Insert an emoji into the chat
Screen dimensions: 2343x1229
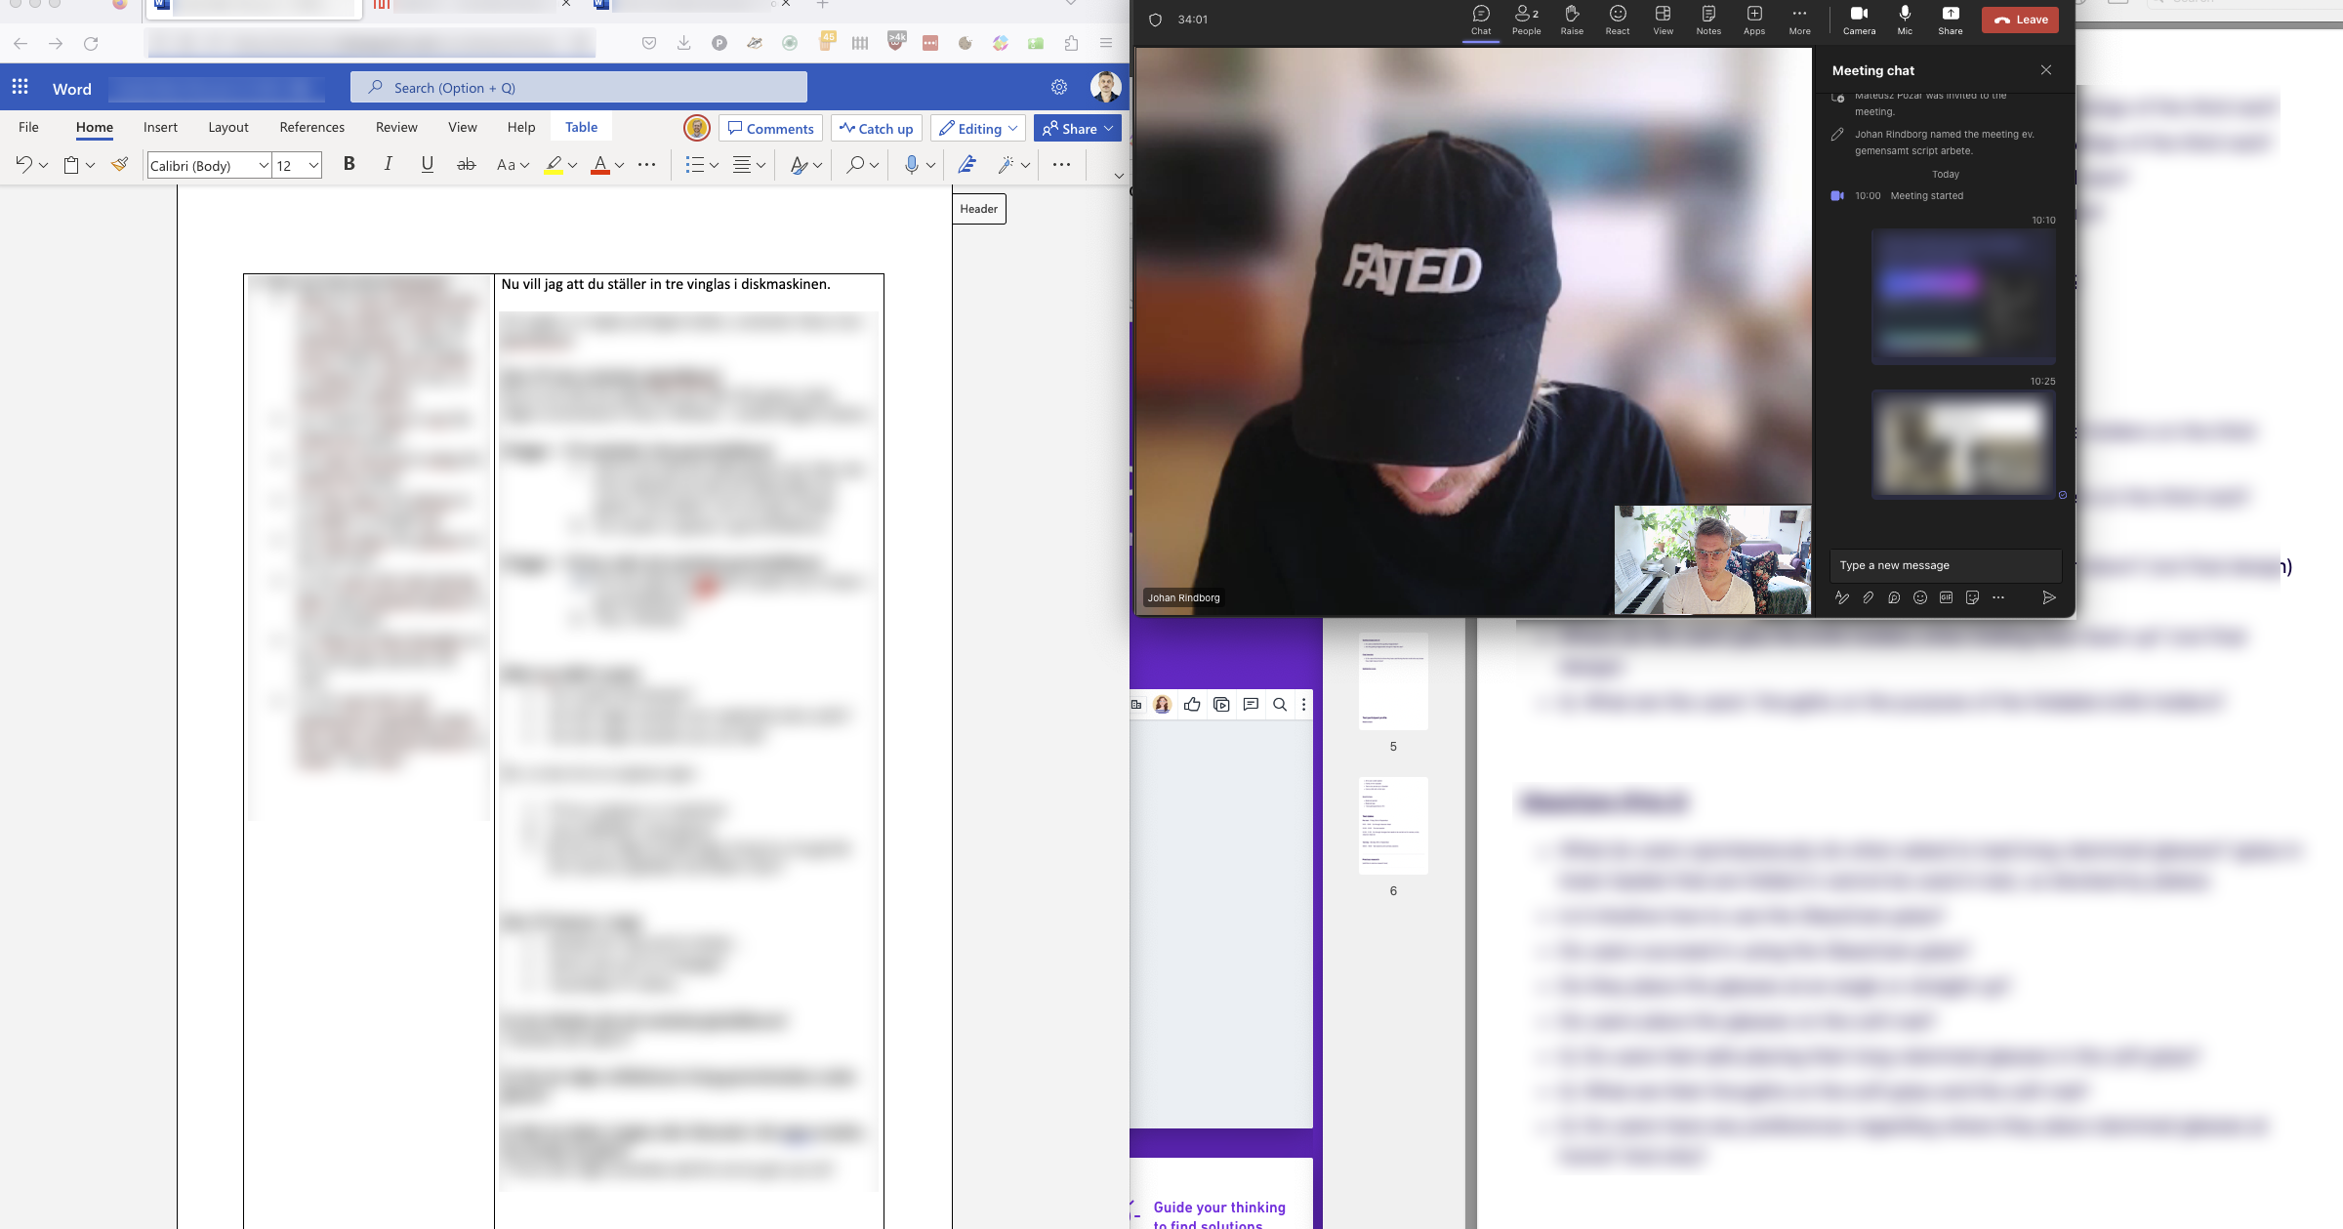pyautogui.click(x=1920, y=597)
